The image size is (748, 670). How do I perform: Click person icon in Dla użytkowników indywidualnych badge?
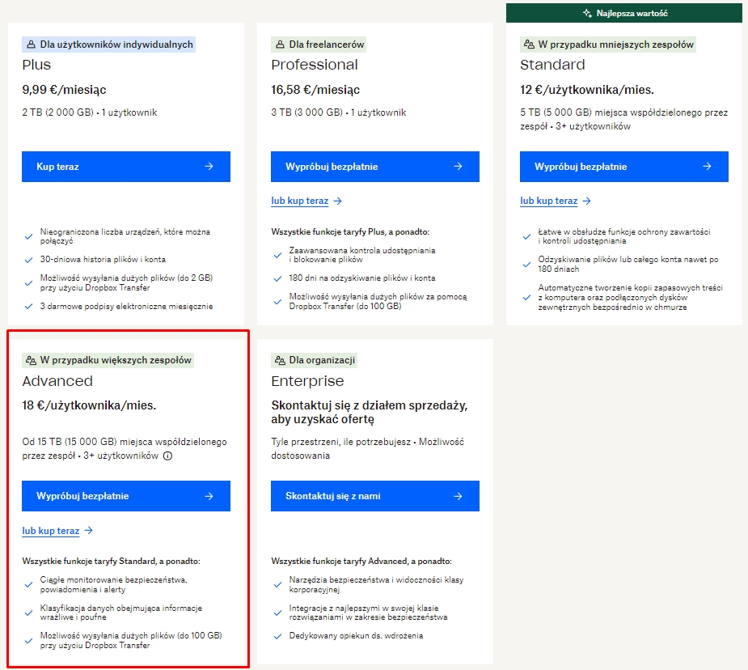[x=32, y=45]
